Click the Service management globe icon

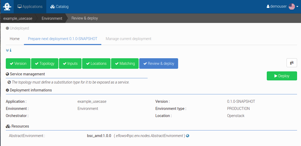coord(7,74)
